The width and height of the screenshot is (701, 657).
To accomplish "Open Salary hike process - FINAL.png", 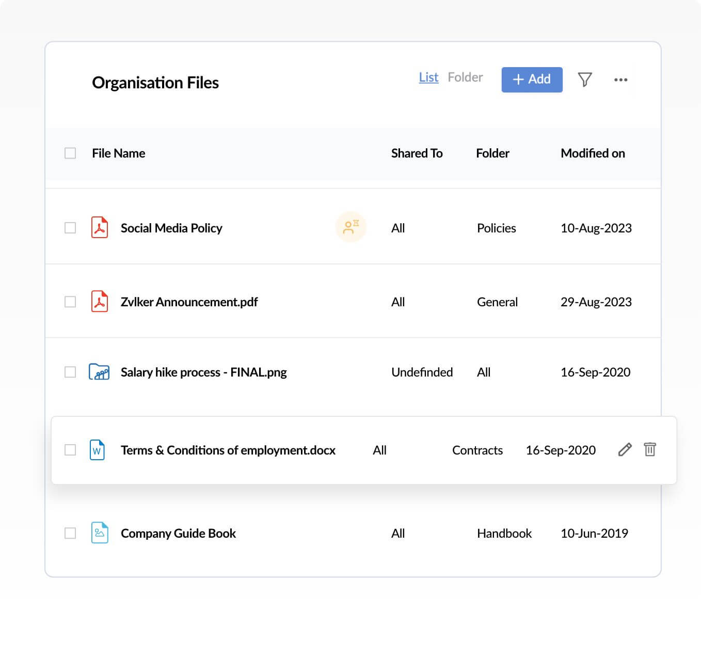I will click(203, 372).
